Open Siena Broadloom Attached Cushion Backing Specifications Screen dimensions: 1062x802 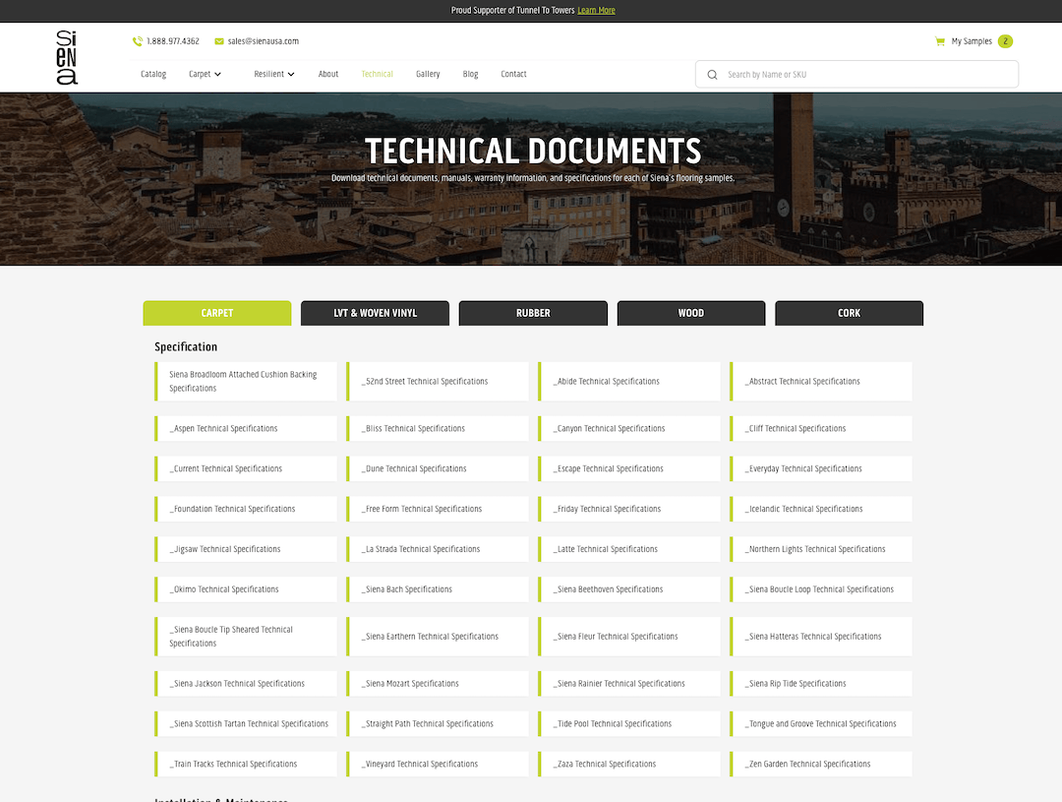(x=246, y=381)
